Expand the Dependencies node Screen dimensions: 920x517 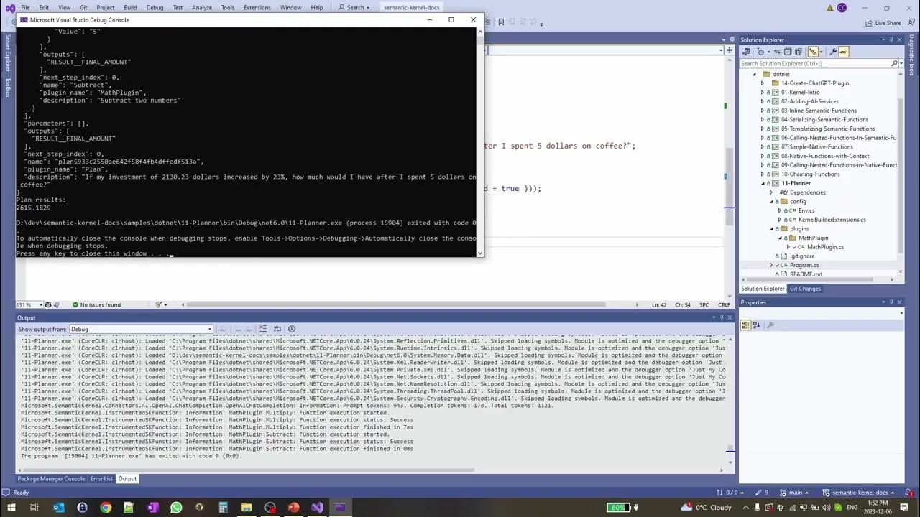(771, 192)
